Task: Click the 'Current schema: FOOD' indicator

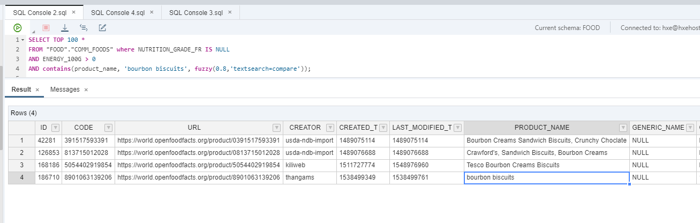Action: pyautogui.click(x=567, y=28)
